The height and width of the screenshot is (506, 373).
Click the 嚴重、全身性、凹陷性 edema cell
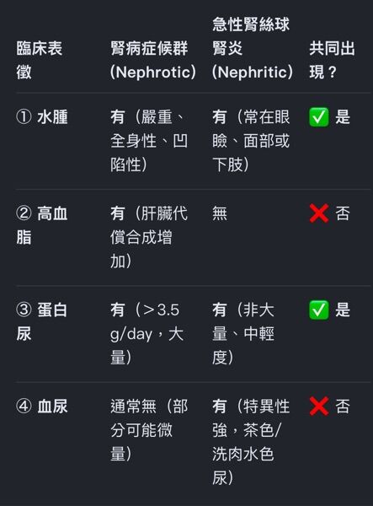pyautogui.click(x=149, y=141)
